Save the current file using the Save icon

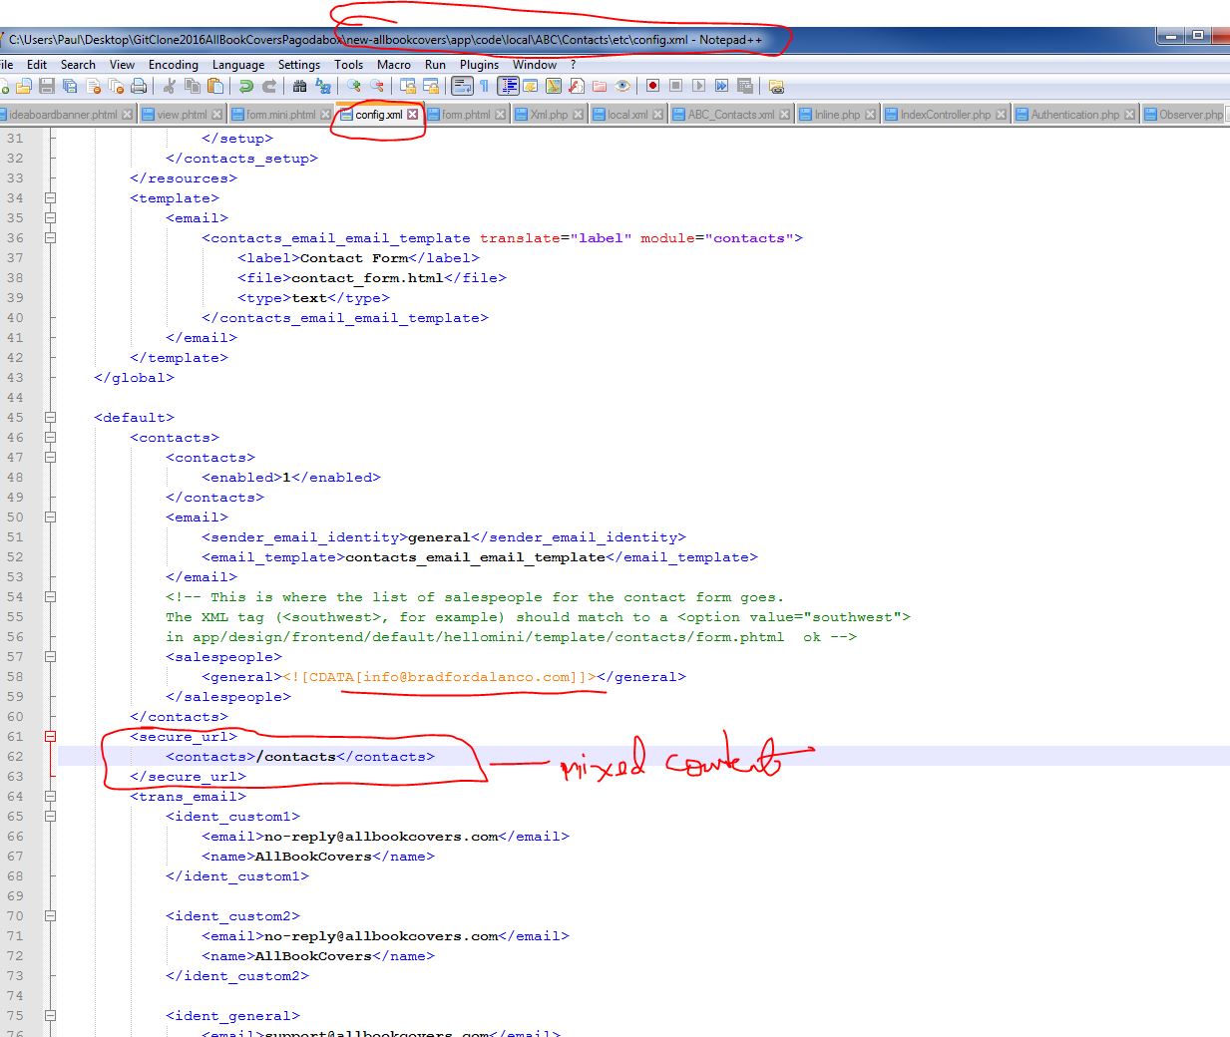[x=47, y=86]
